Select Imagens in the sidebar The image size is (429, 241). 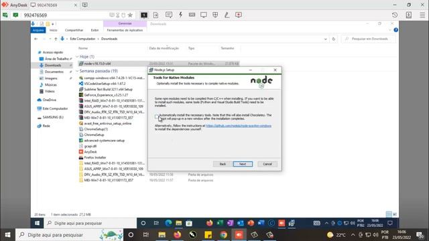tap(51, 78)
